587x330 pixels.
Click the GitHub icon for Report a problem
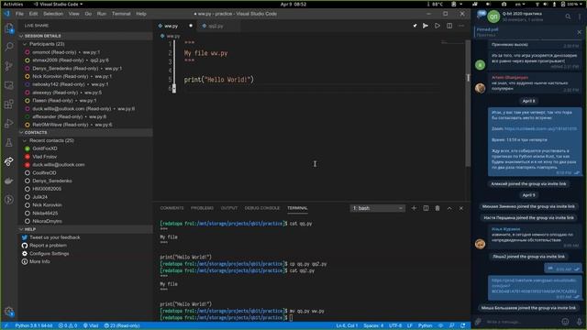click(x=25, y=246)
